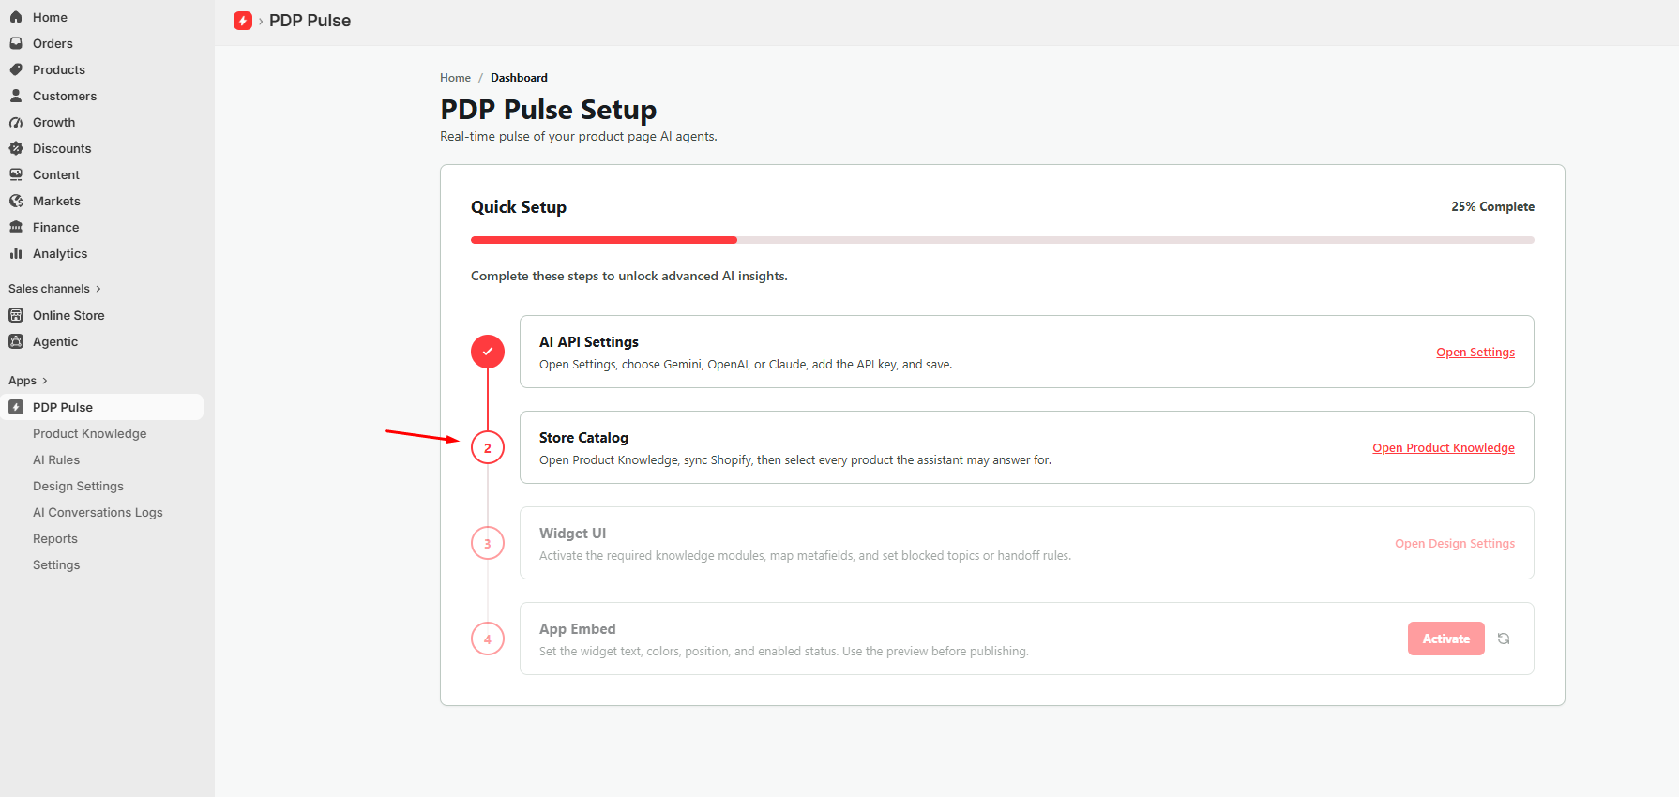The width and height of the screenshot is (1679, 797).
Task: Click the Open Design Settings link
Action: 1455,544
